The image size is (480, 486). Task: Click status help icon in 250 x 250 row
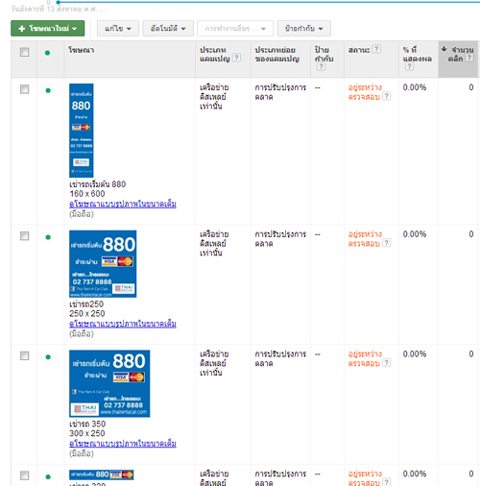(387, 243)
